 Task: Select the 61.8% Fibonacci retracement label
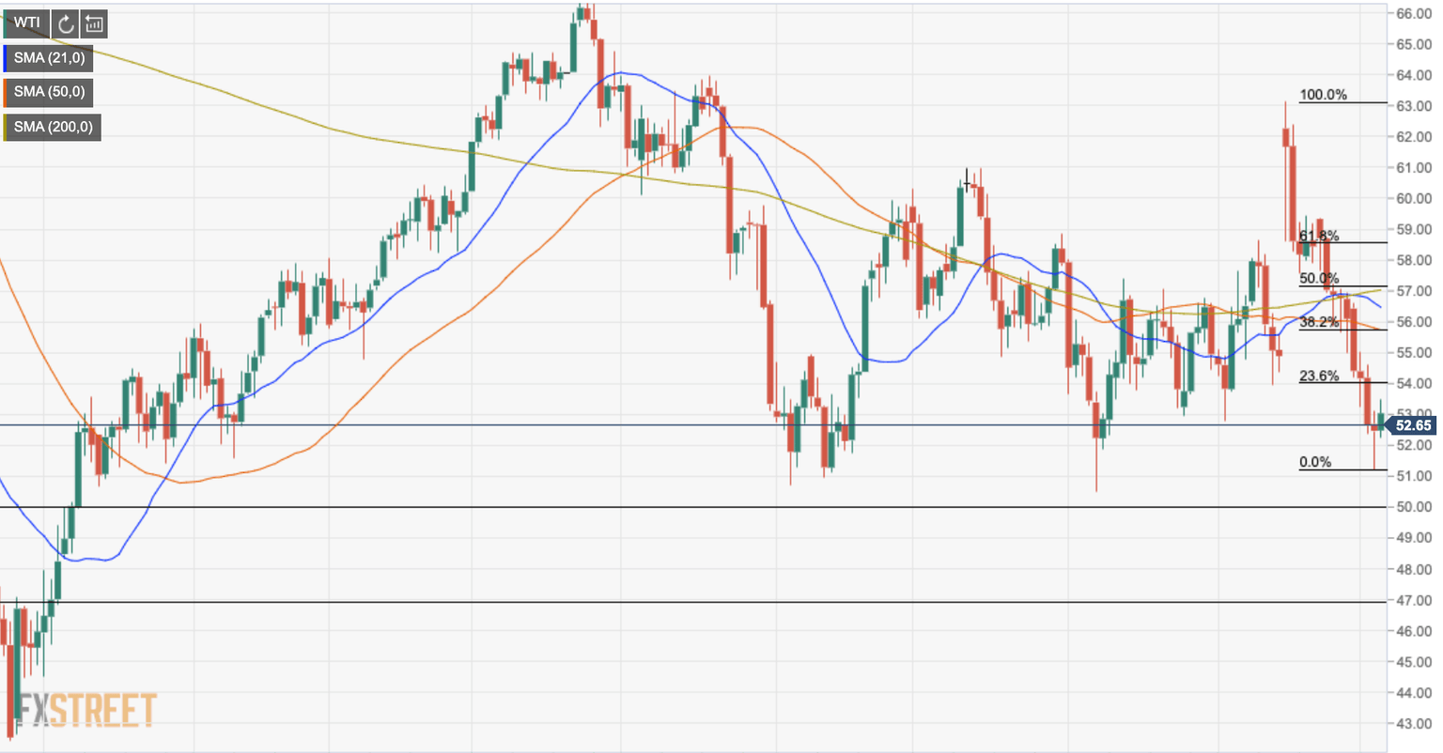coord(1318,236)
